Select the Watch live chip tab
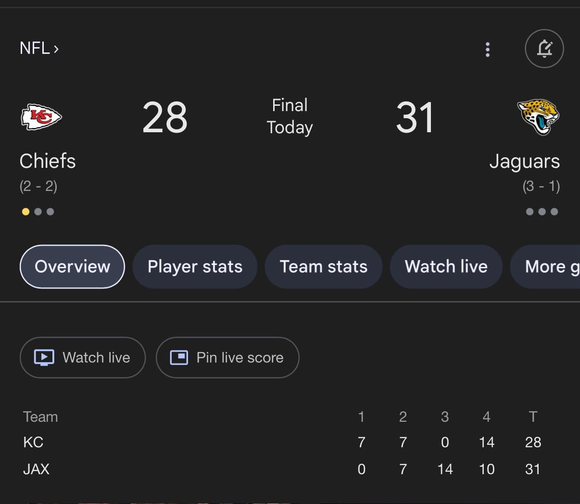580x504 pixels. click(446, 266)
